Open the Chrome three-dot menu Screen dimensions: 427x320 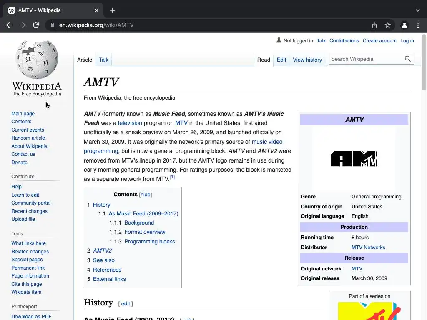(418, 25)
